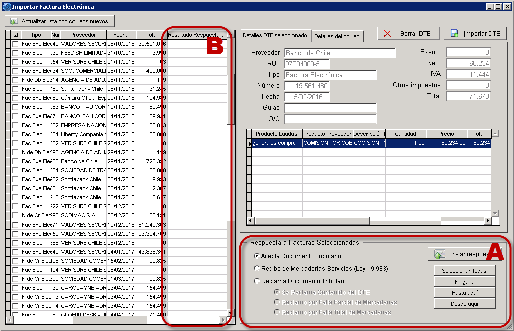The image size is (514, 331).
Task: Sort the invoice list by the Tipo column header
Action: (36, 35)
